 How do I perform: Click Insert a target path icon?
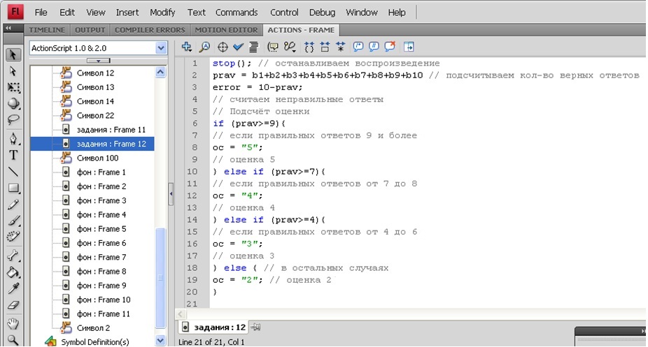pyautogui.click(x=223, y=47)
